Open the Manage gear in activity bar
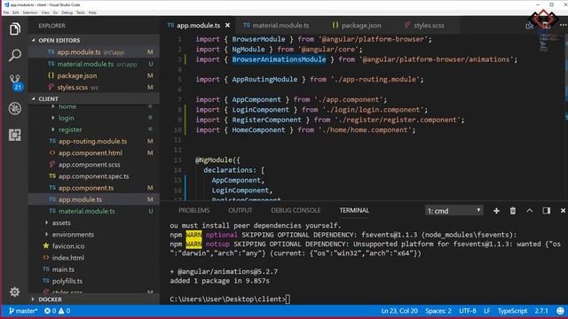 click(15, 292)
